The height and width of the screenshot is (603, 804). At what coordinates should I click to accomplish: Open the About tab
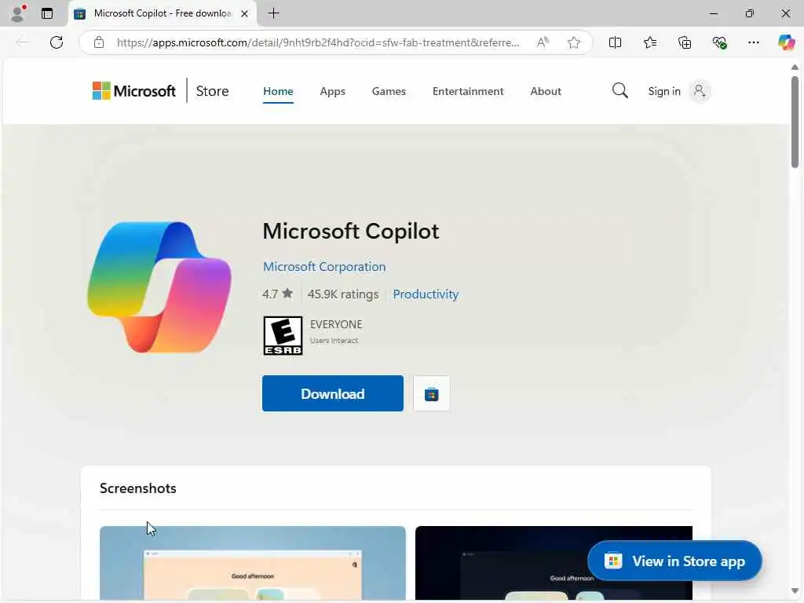pos(546,91)
